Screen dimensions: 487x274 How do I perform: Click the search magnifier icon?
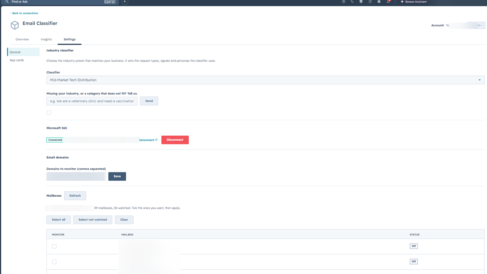pos(7,2)
